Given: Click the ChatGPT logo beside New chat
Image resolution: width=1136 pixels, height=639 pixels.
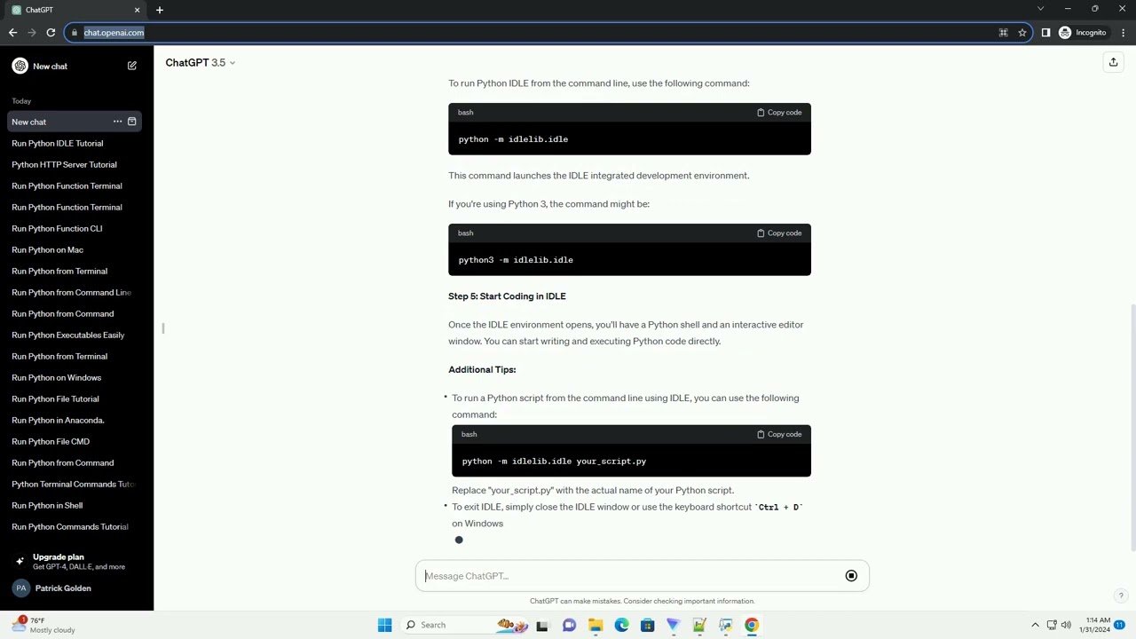Looking at the screenshot, I should [x=20, y=66].
